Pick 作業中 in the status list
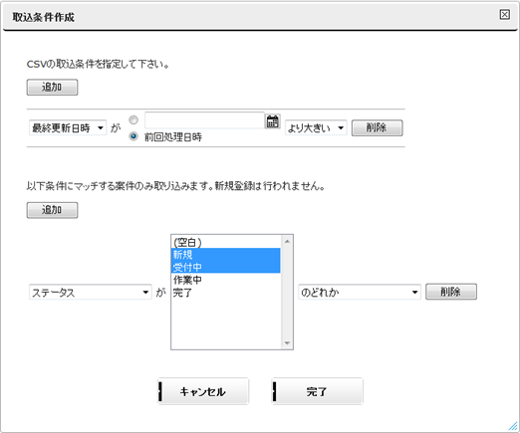The image size is (520, 433). [226, 280]
